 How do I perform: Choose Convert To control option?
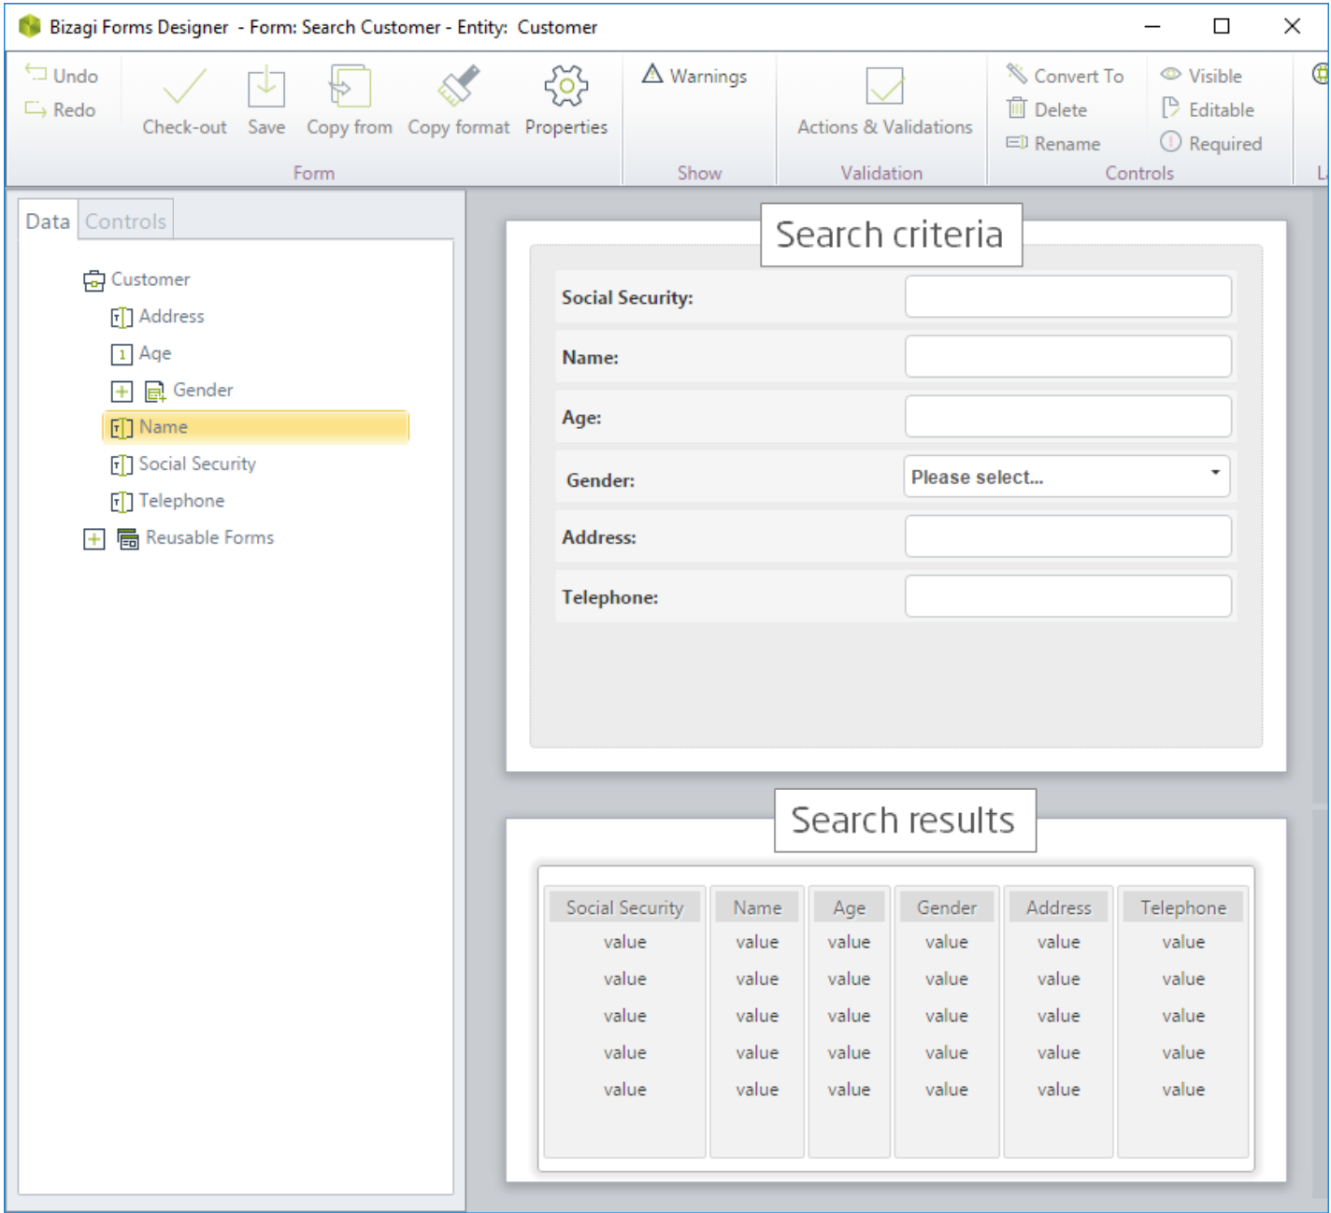coord(1066,76)
